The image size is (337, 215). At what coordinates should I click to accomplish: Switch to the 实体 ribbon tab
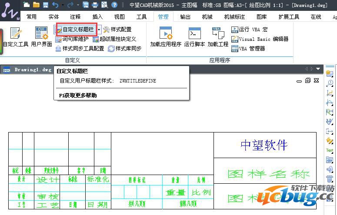[x=53, y=17]
